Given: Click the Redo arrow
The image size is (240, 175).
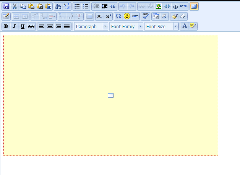Looking at the screenshot, I should (x=131, y=6).
